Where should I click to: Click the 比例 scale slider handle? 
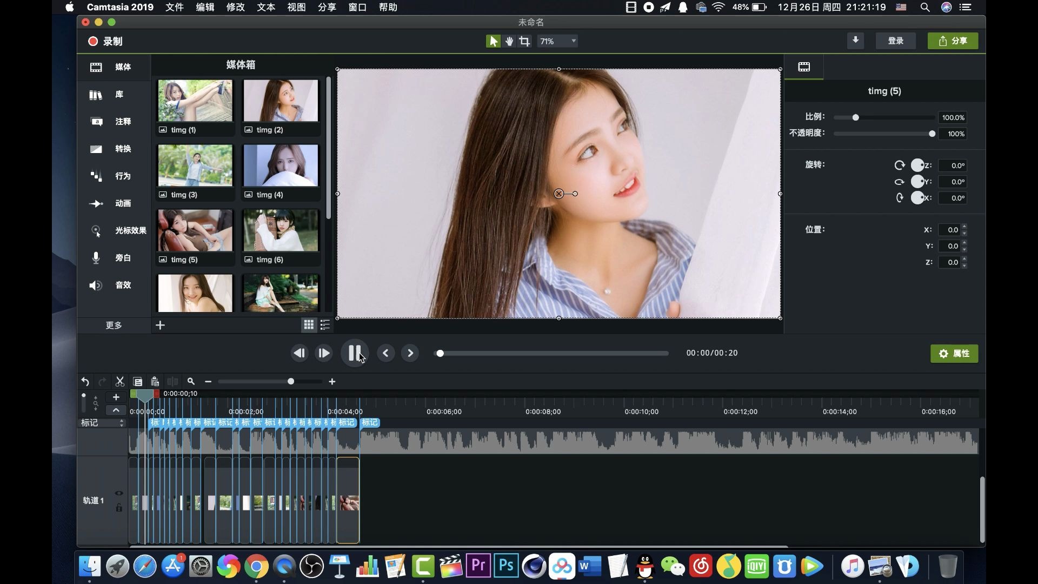tap(855, 117)
